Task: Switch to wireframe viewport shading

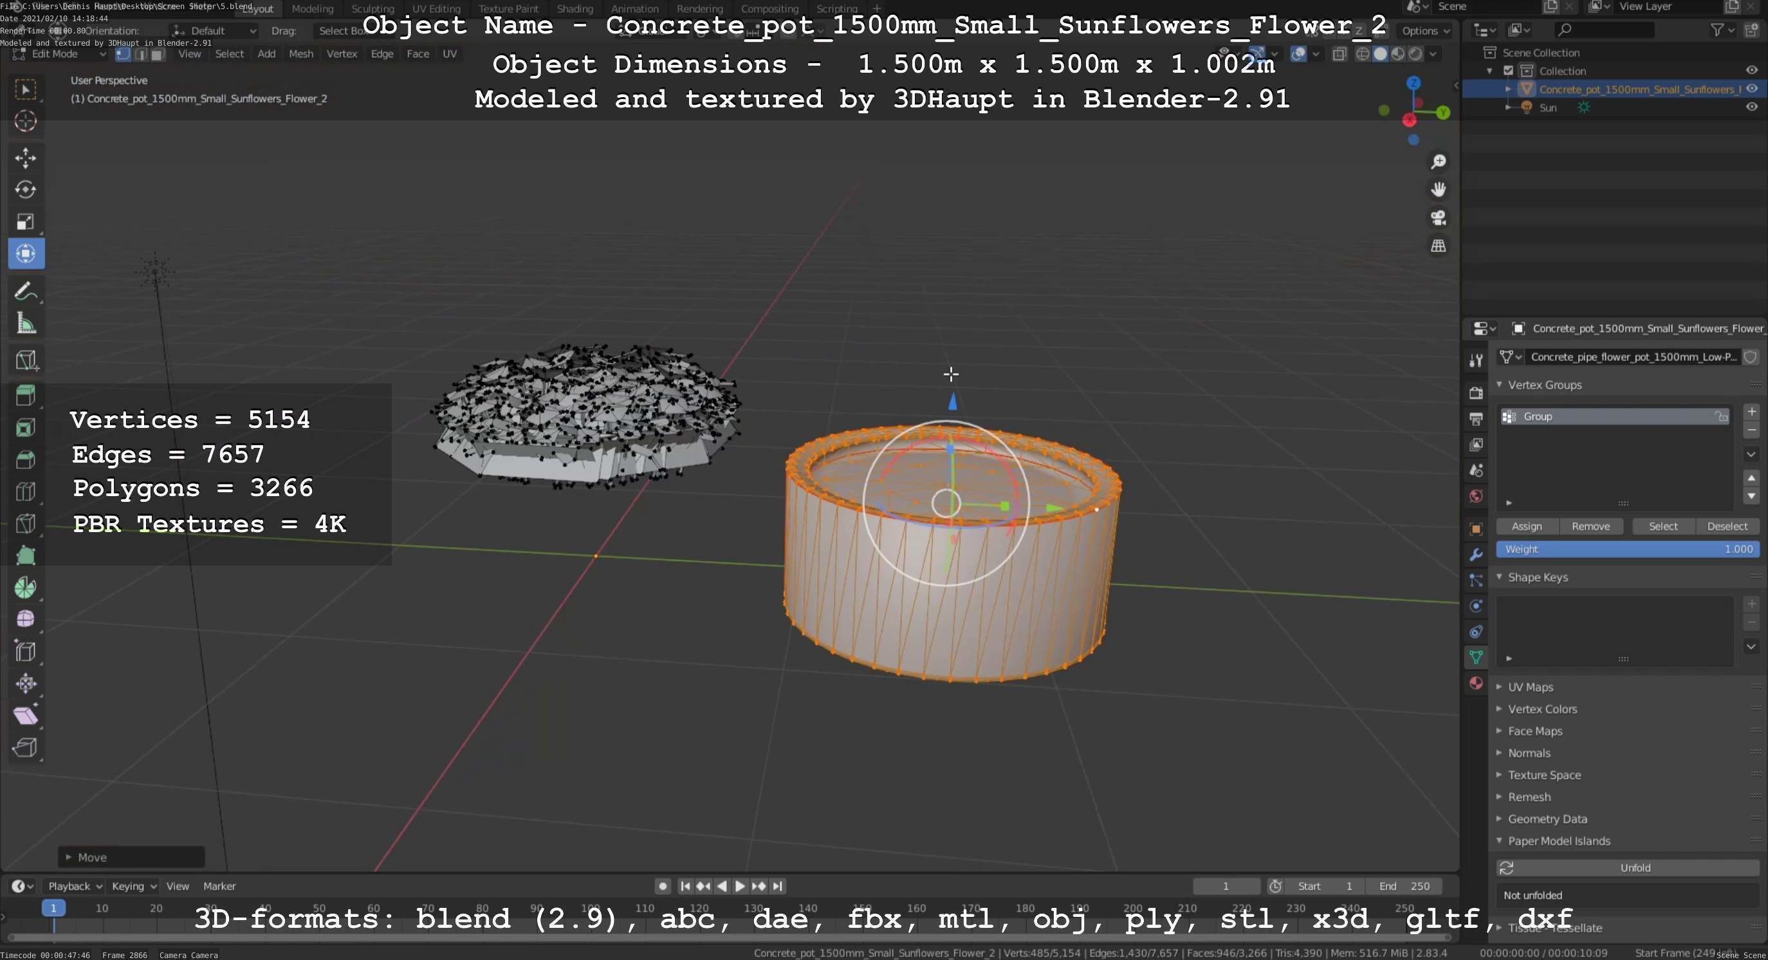Action: pos(1363,54)
